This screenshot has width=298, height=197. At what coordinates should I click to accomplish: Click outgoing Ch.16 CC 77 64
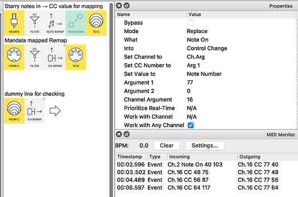point(258,188)
